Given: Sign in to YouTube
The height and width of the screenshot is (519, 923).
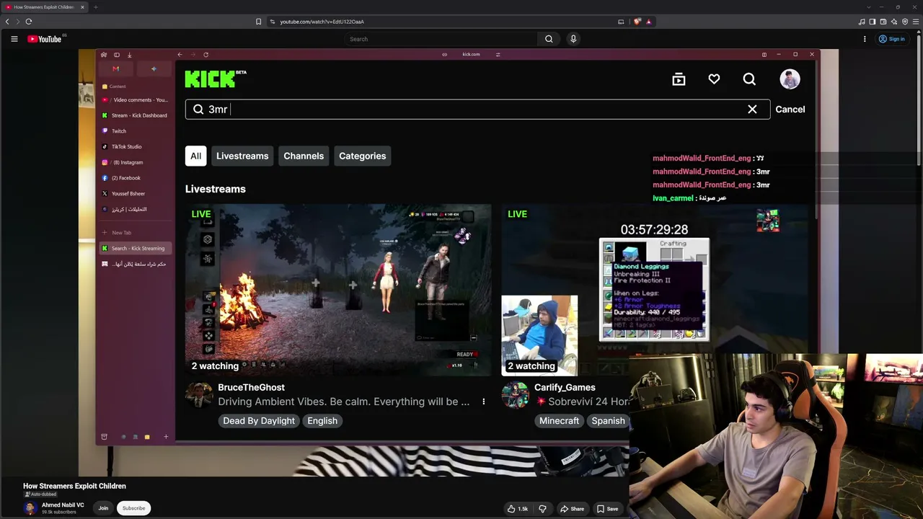Looking at the screenshot, I should pos(892,39).
